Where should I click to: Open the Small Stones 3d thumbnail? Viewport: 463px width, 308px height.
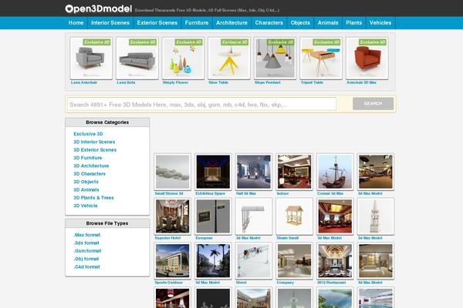point(172,172)
